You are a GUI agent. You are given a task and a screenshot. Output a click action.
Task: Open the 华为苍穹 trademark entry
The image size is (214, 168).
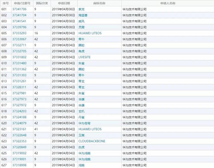click(84, 123)
